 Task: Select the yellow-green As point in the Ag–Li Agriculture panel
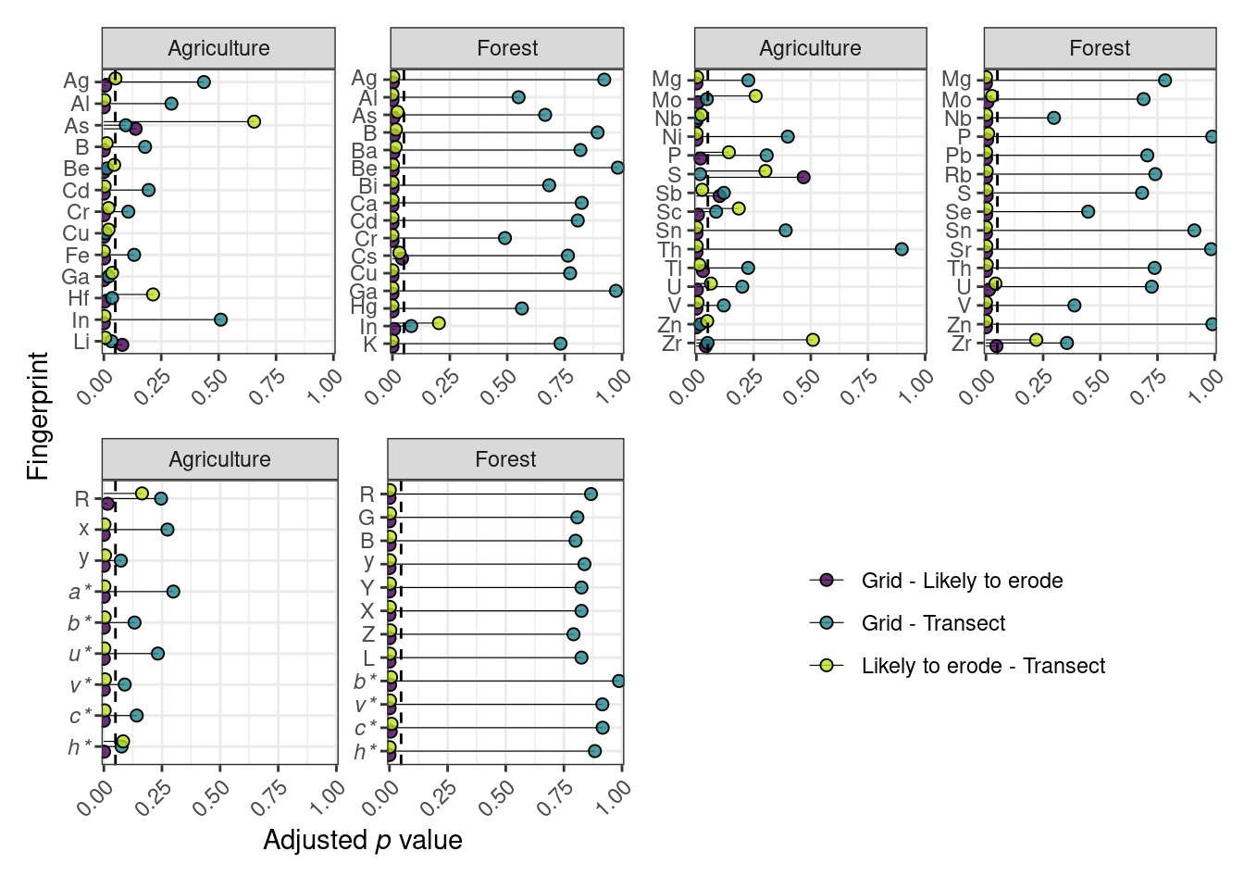(x=254, y=121)
